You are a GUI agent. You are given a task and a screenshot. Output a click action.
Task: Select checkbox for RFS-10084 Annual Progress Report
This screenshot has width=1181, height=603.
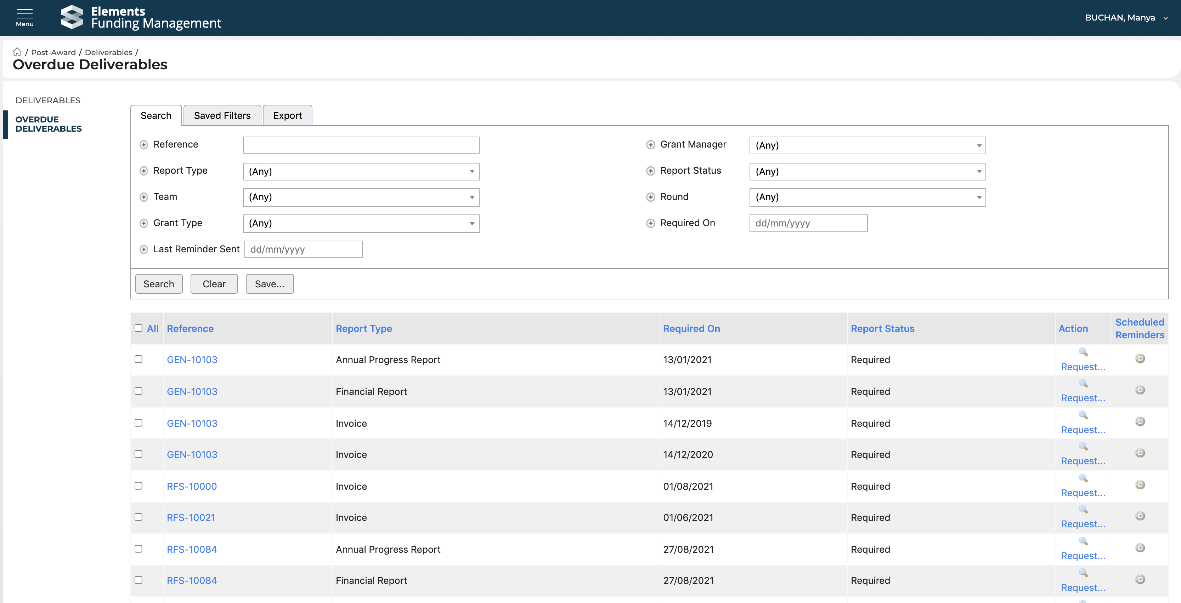pyautogui.click(x=139, y=549)
